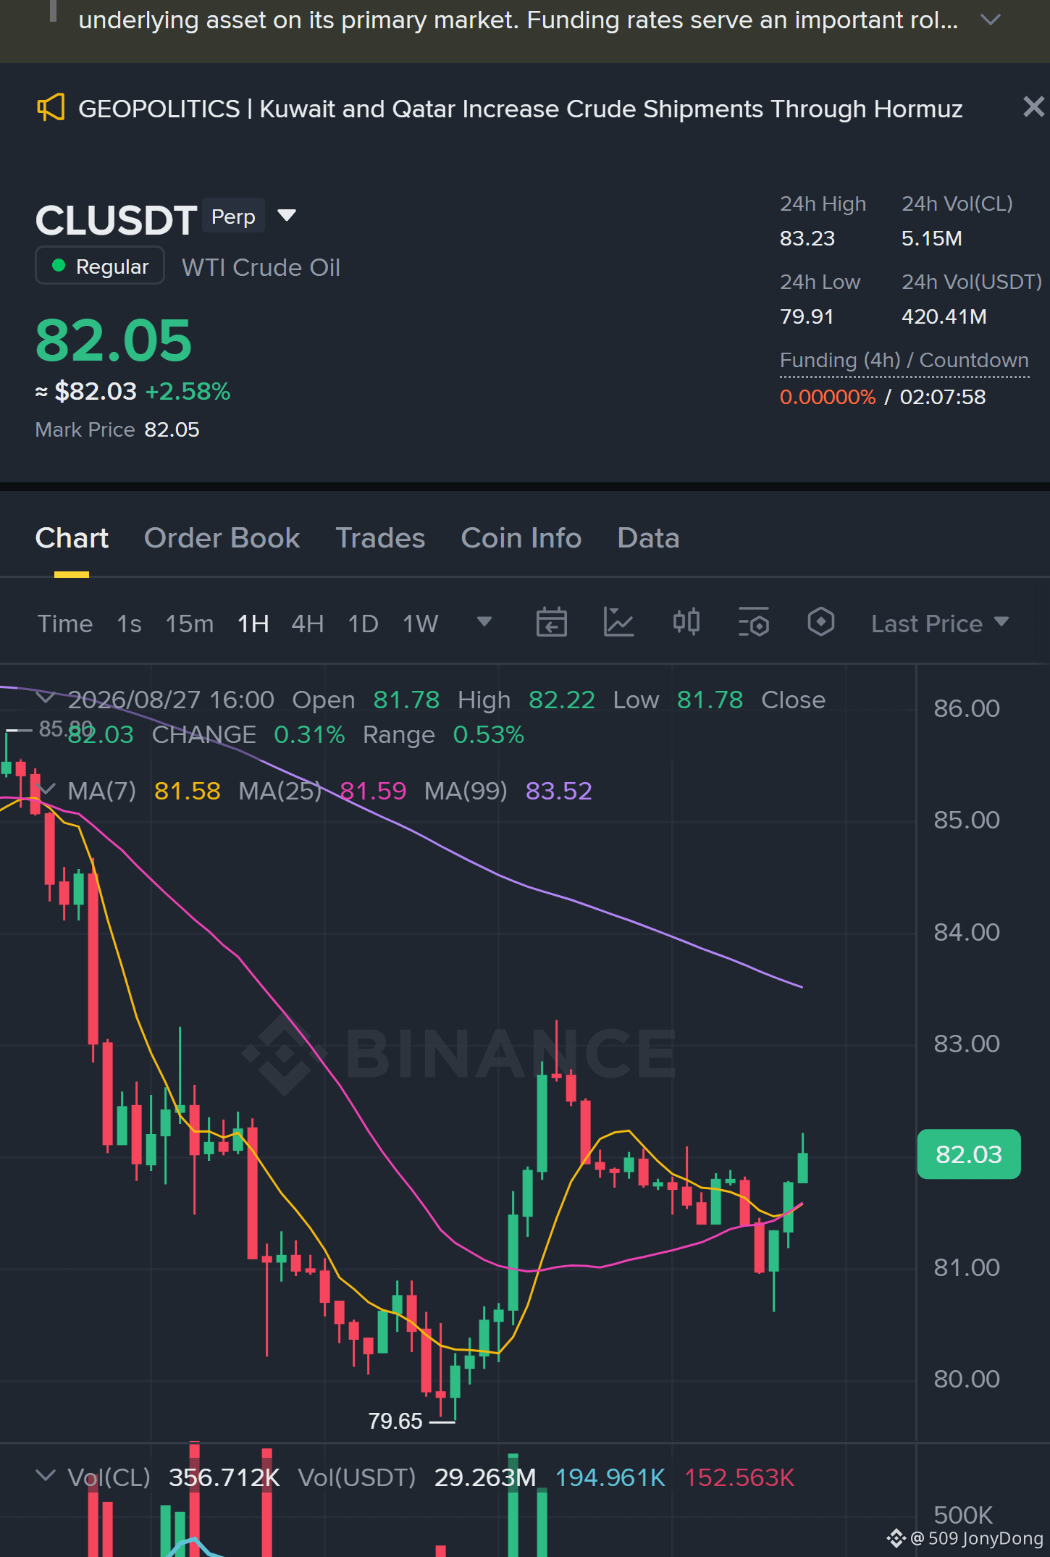Tap the +2.58% price change
The width and height of the screenshot is (1050, 1557).
coord(188,391)
